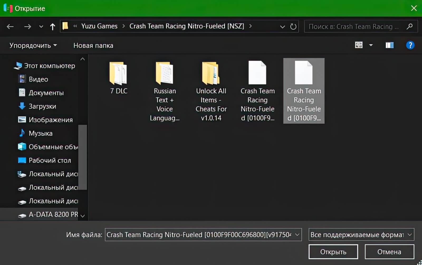Click the Музыка note icon

(x=22, y=133)
